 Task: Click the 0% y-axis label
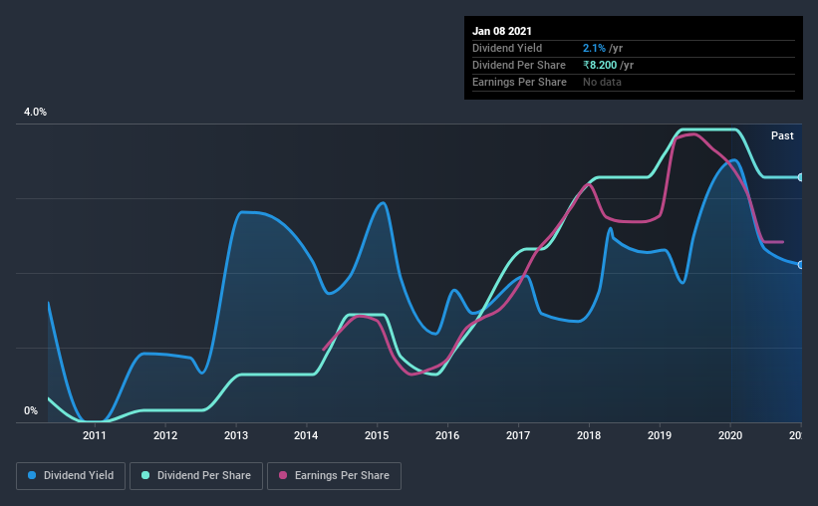pyautogui.click(x=31, y=410)
